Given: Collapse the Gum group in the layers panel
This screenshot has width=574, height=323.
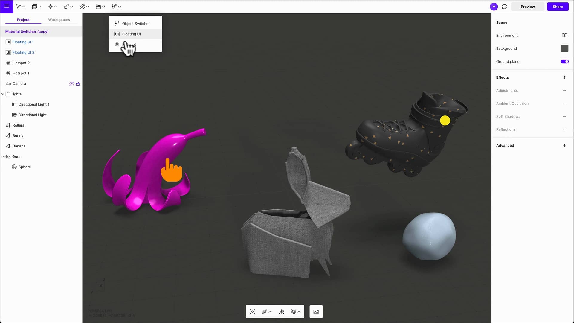Looking at the screenshot, I should (3, 156).
